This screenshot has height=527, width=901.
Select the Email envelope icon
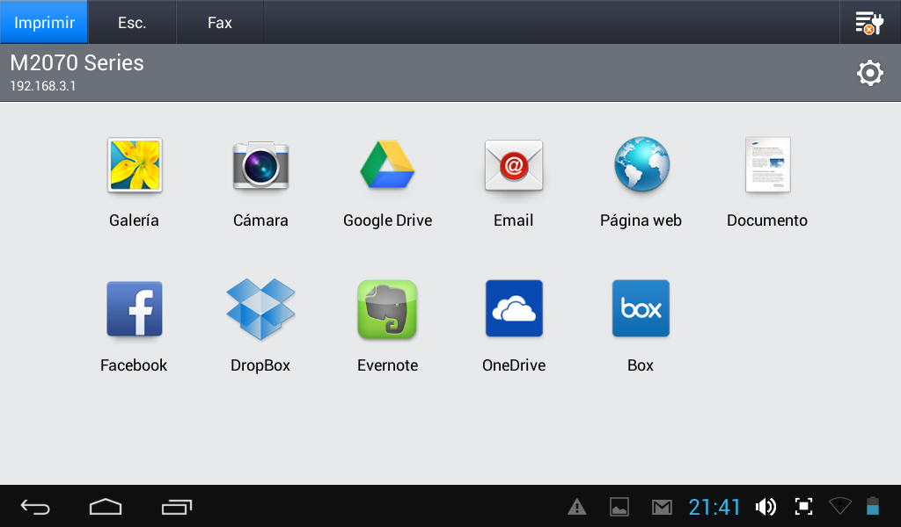(x=514, y=165)
